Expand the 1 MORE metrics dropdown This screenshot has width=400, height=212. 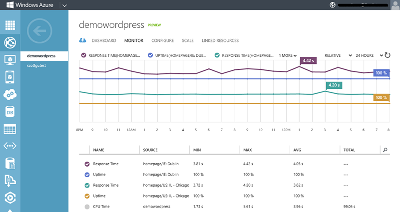(288, 55)
